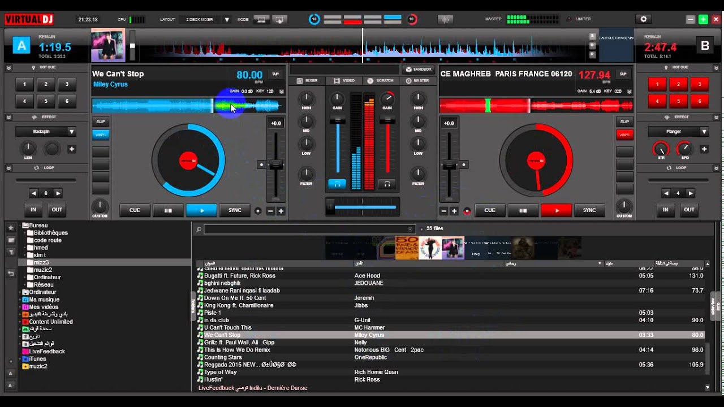Toggle VINYL mode on deck A
The image size is (724, 407).
[x=101, y=135]
